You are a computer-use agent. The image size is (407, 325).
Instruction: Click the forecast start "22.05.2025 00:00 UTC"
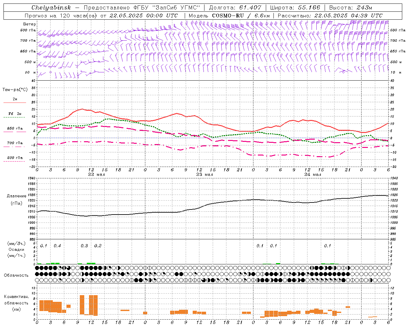click(x=143, y=16)
